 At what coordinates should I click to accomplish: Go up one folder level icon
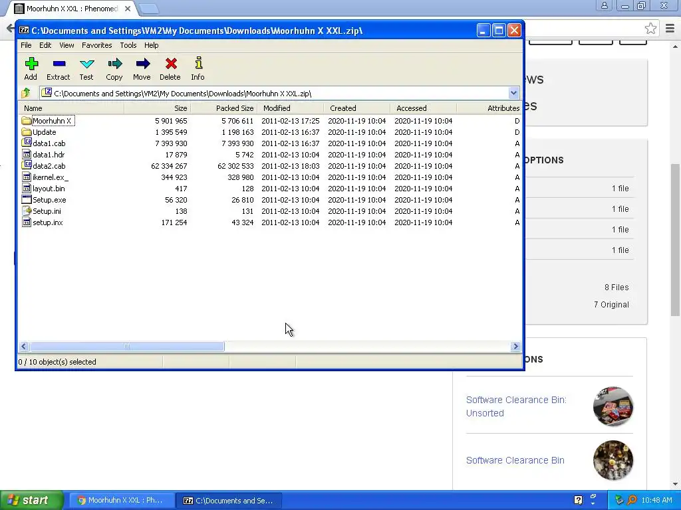click(26, 93)
